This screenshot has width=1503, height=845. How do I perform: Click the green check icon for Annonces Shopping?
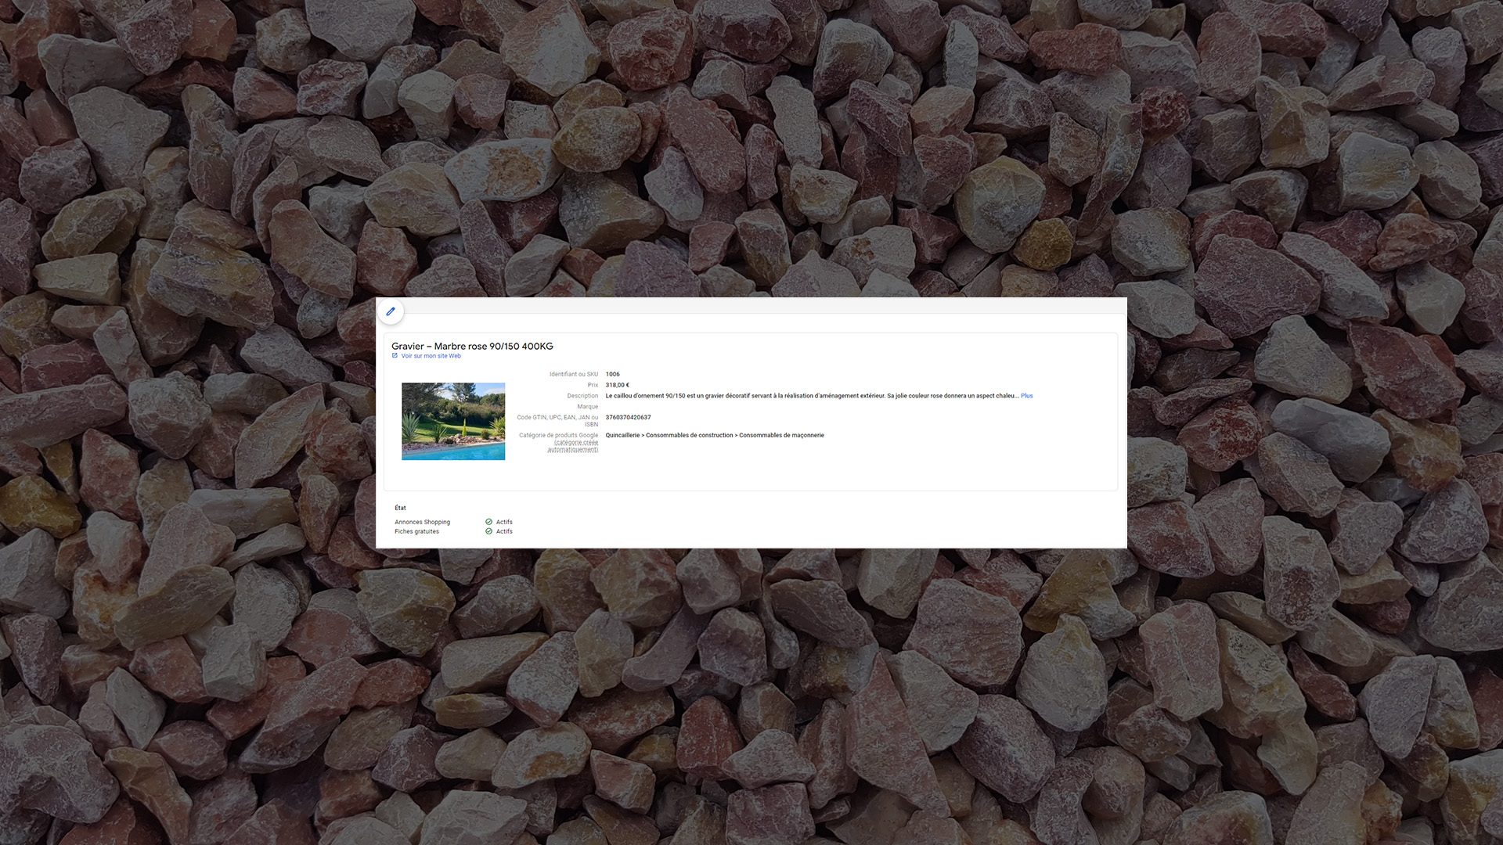click(488, 522)
